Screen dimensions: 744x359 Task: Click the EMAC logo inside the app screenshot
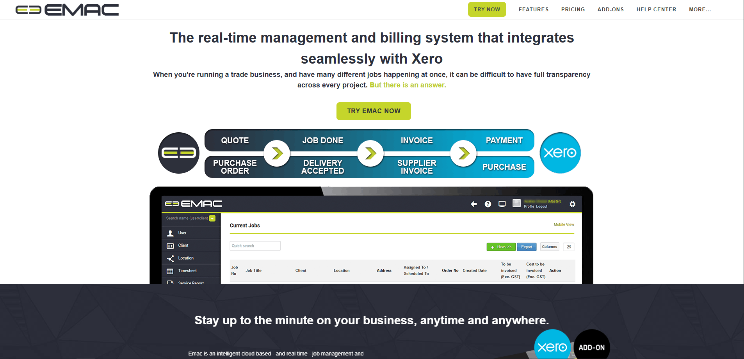point(194,204)
